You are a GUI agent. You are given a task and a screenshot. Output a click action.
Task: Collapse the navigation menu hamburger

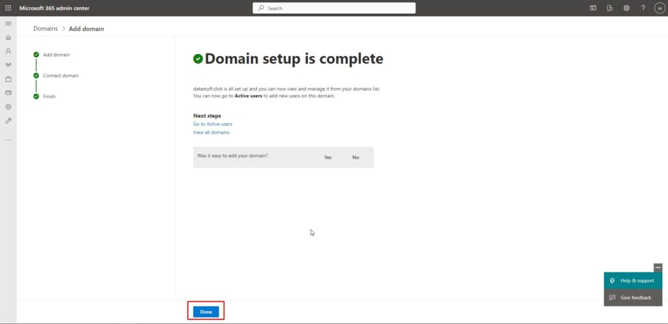click(x=8, y=23)
